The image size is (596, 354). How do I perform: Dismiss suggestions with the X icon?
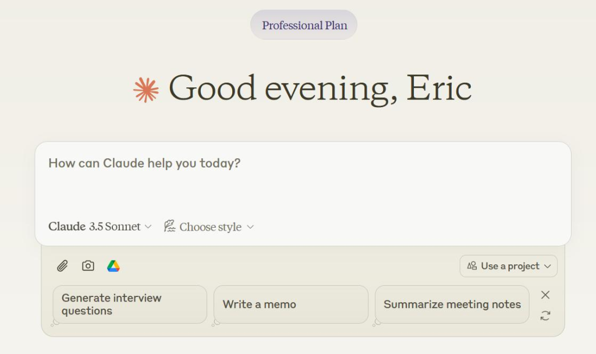click(545, 295)
